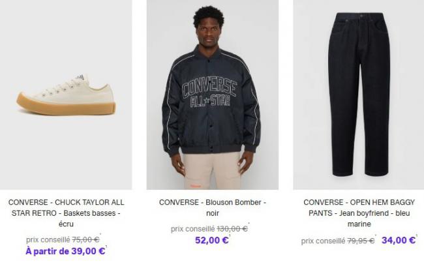
Task: Select the 52,00 € sale price
Action: point(212,240)
